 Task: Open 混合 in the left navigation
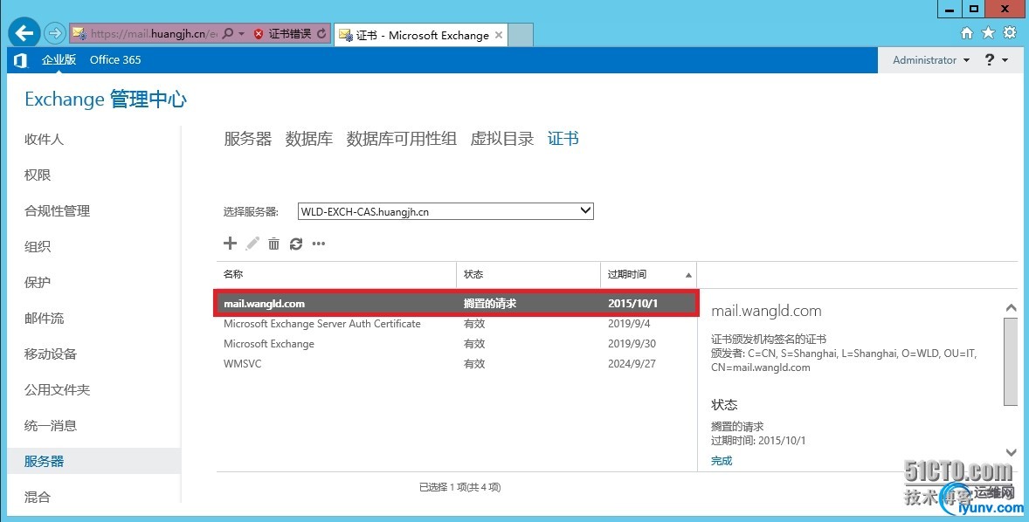(x=38, y=497)
